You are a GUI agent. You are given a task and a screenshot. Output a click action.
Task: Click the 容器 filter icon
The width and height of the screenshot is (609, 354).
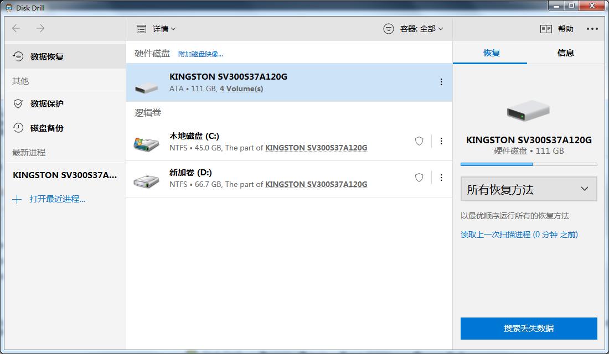point(389,29)
